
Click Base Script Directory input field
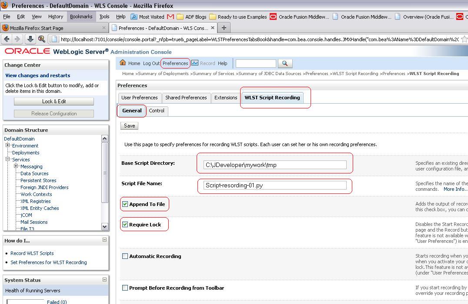(275, 165)
